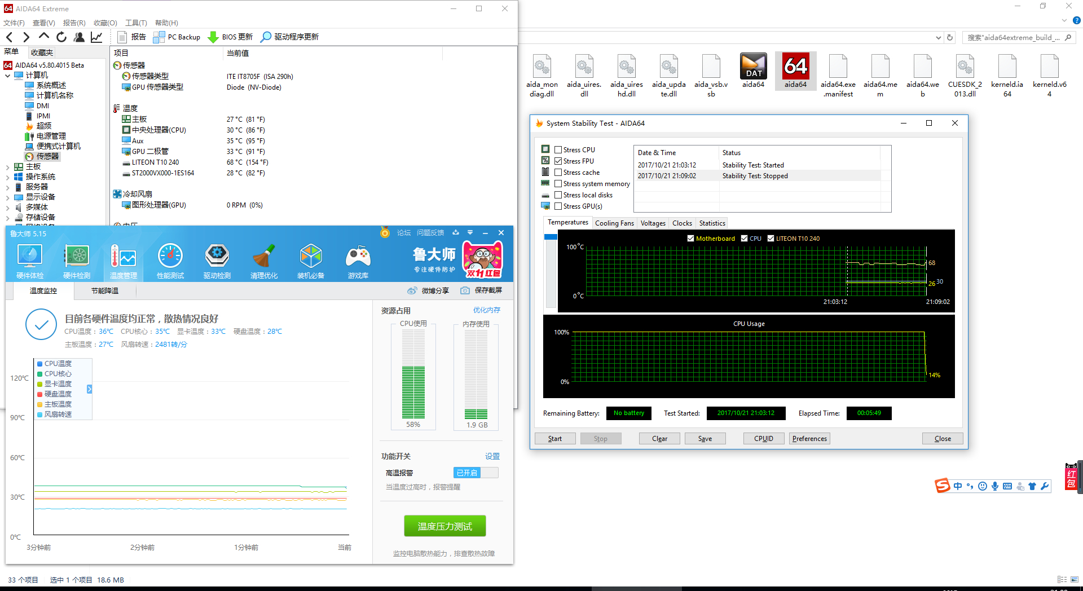
Task: Open 文件(F) menu in AIDA64
Action: (14, 23)
